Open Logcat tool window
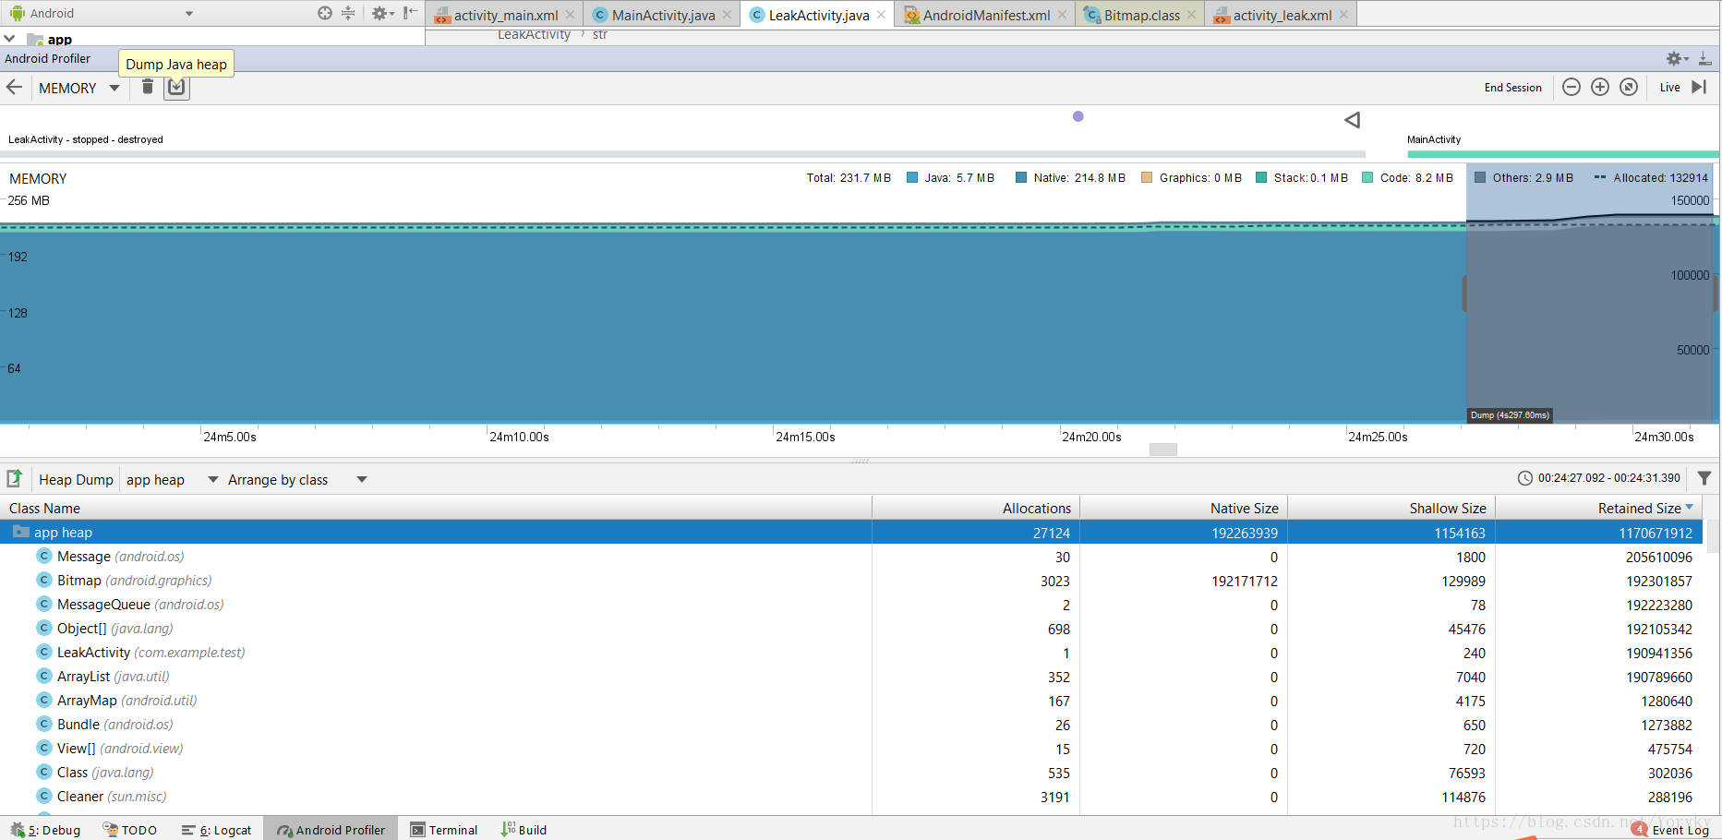This screenshot has width=1722, height=840. tap(217, 829)
